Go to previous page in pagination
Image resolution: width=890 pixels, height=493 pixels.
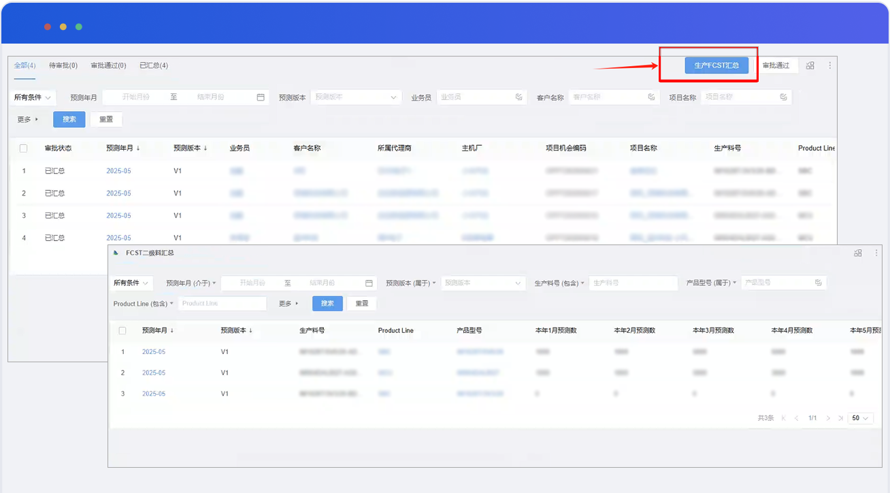[x=797, y=418]
